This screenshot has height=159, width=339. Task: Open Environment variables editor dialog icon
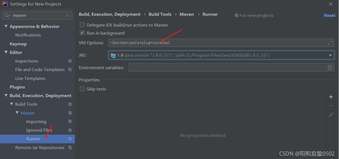(330, 67)
